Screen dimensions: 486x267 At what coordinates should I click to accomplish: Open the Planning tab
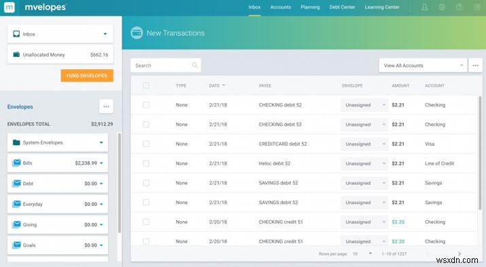(310, 7)
